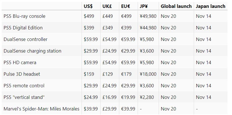This screenshot has width=232, height=115.
Task: Select the PS5 HD camera row label
Action: [20, 62]
